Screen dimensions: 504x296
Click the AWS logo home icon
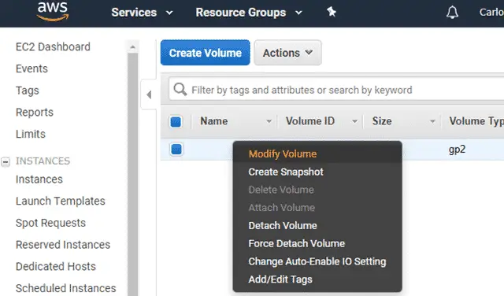click(53, 11)
